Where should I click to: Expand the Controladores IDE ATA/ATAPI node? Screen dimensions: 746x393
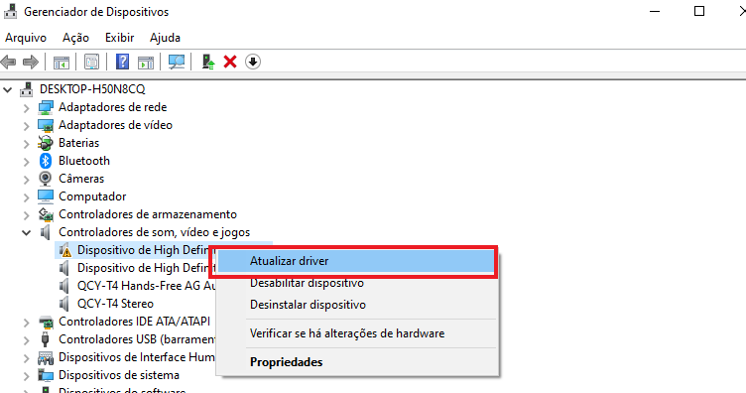pos(26,323)
